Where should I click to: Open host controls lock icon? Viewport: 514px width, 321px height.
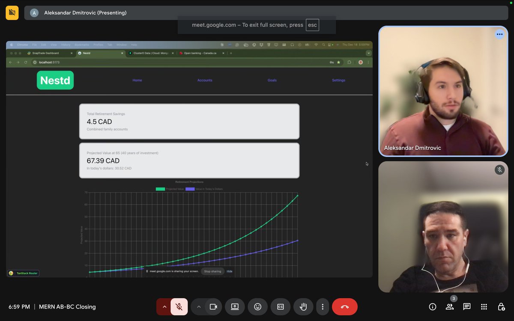pyautogui.click(x=501, y=306)
